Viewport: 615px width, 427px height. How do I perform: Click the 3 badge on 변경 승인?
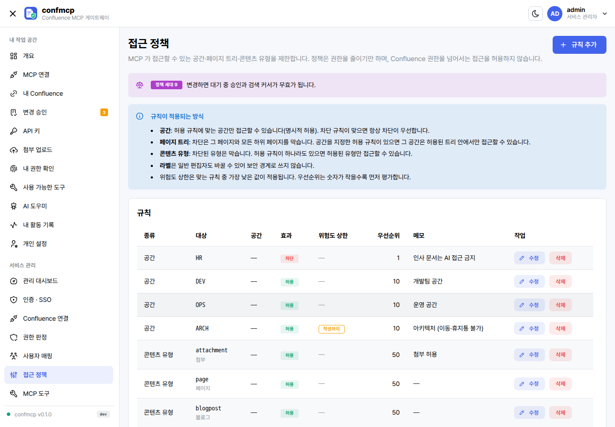(104, 112)
